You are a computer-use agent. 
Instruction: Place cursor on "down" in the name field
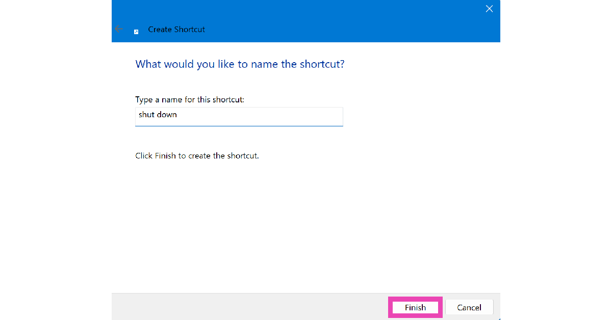pyautogui.click(x=167, y=115)
